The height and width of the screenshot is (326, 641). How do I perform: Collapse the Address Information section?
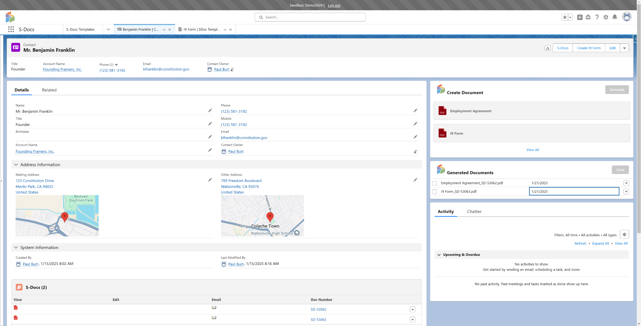(16, 164)
